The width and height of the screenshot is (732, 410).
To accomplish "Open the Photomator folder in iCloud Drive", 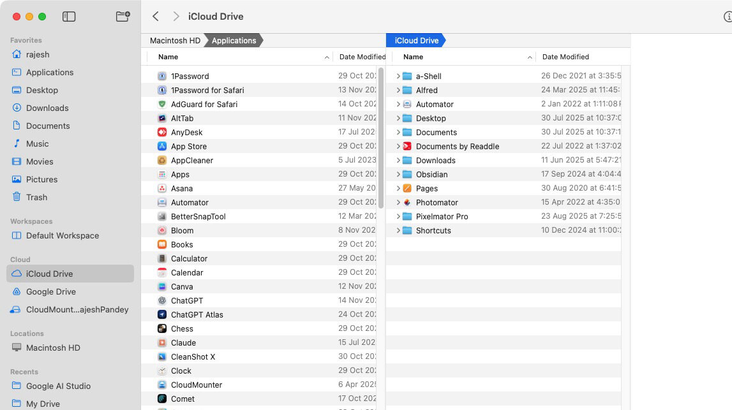I will (408, 202).
